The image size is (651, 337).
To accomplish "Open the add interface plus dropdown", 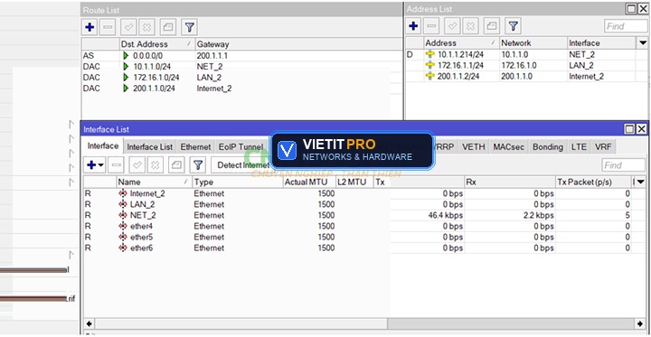I will tap(95, 164).
